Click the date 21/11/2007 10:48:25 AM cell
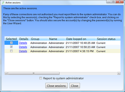 click(x=80, y=43)
